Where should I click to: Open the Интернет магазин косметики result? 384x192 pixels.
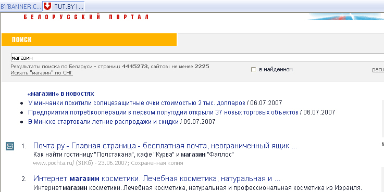point(157,179)
